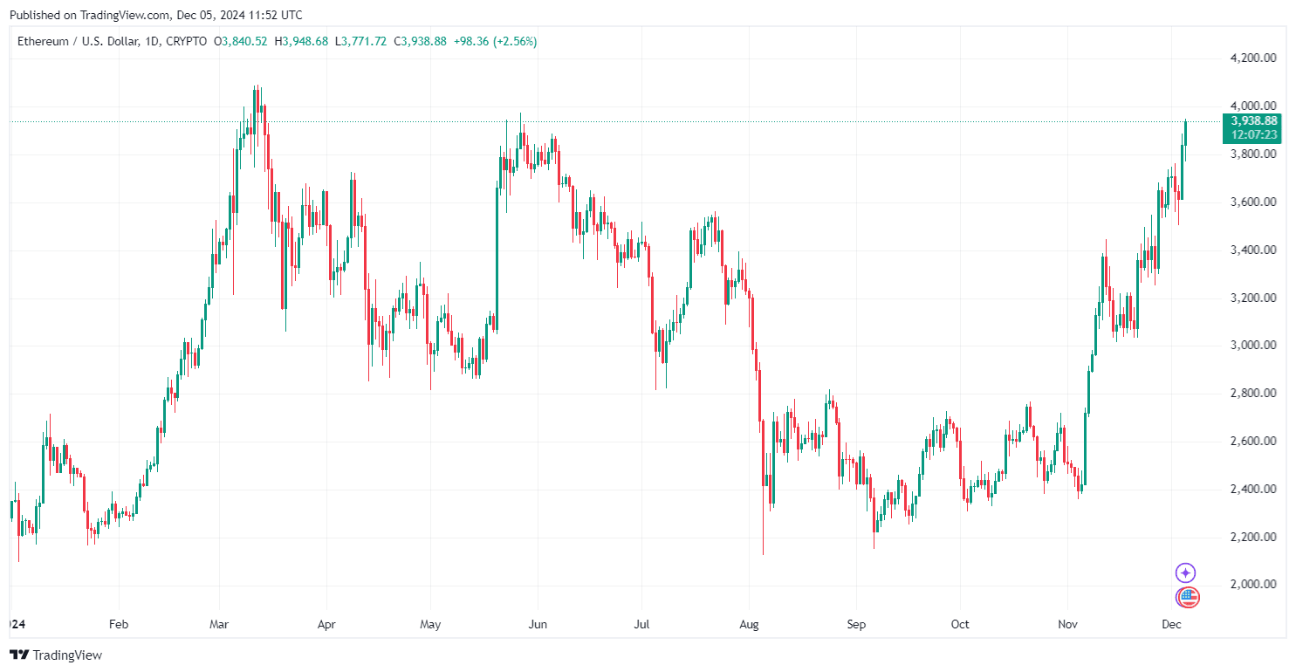The height and width of the screenshot is (672, 1296).
Task: Click the 4,000.00 price axis label
Action: coord(1253,106)
